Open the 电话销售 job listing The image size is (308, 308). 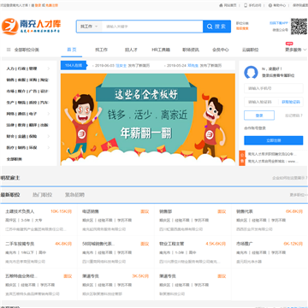point(91,211)
